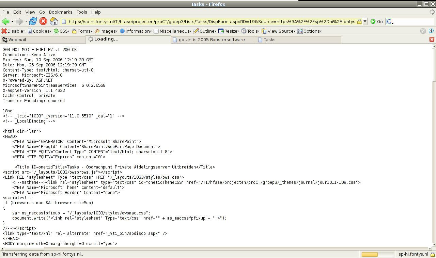Image resolution: width=436 pixels, height=258 pixels.
Task: Open the Forms developer toolbar menu
Action: pos(82,31)
